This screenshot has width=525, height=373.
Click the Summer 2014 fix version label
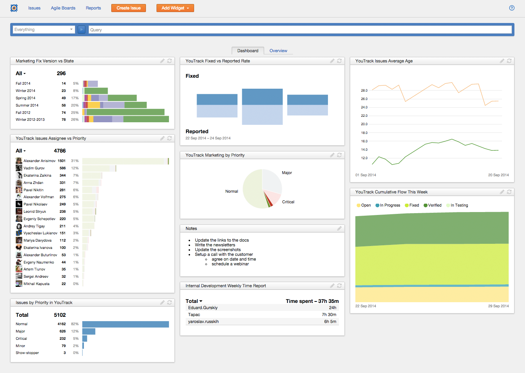pyautogui.click(x=27, y=105)
